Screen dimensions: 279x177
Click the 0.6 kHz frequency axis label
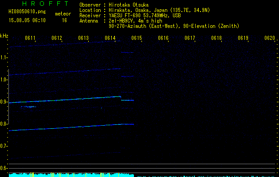(x=4, y=168)
